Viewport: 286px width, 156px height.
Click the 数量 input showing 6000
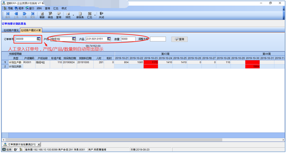(128, 39)
